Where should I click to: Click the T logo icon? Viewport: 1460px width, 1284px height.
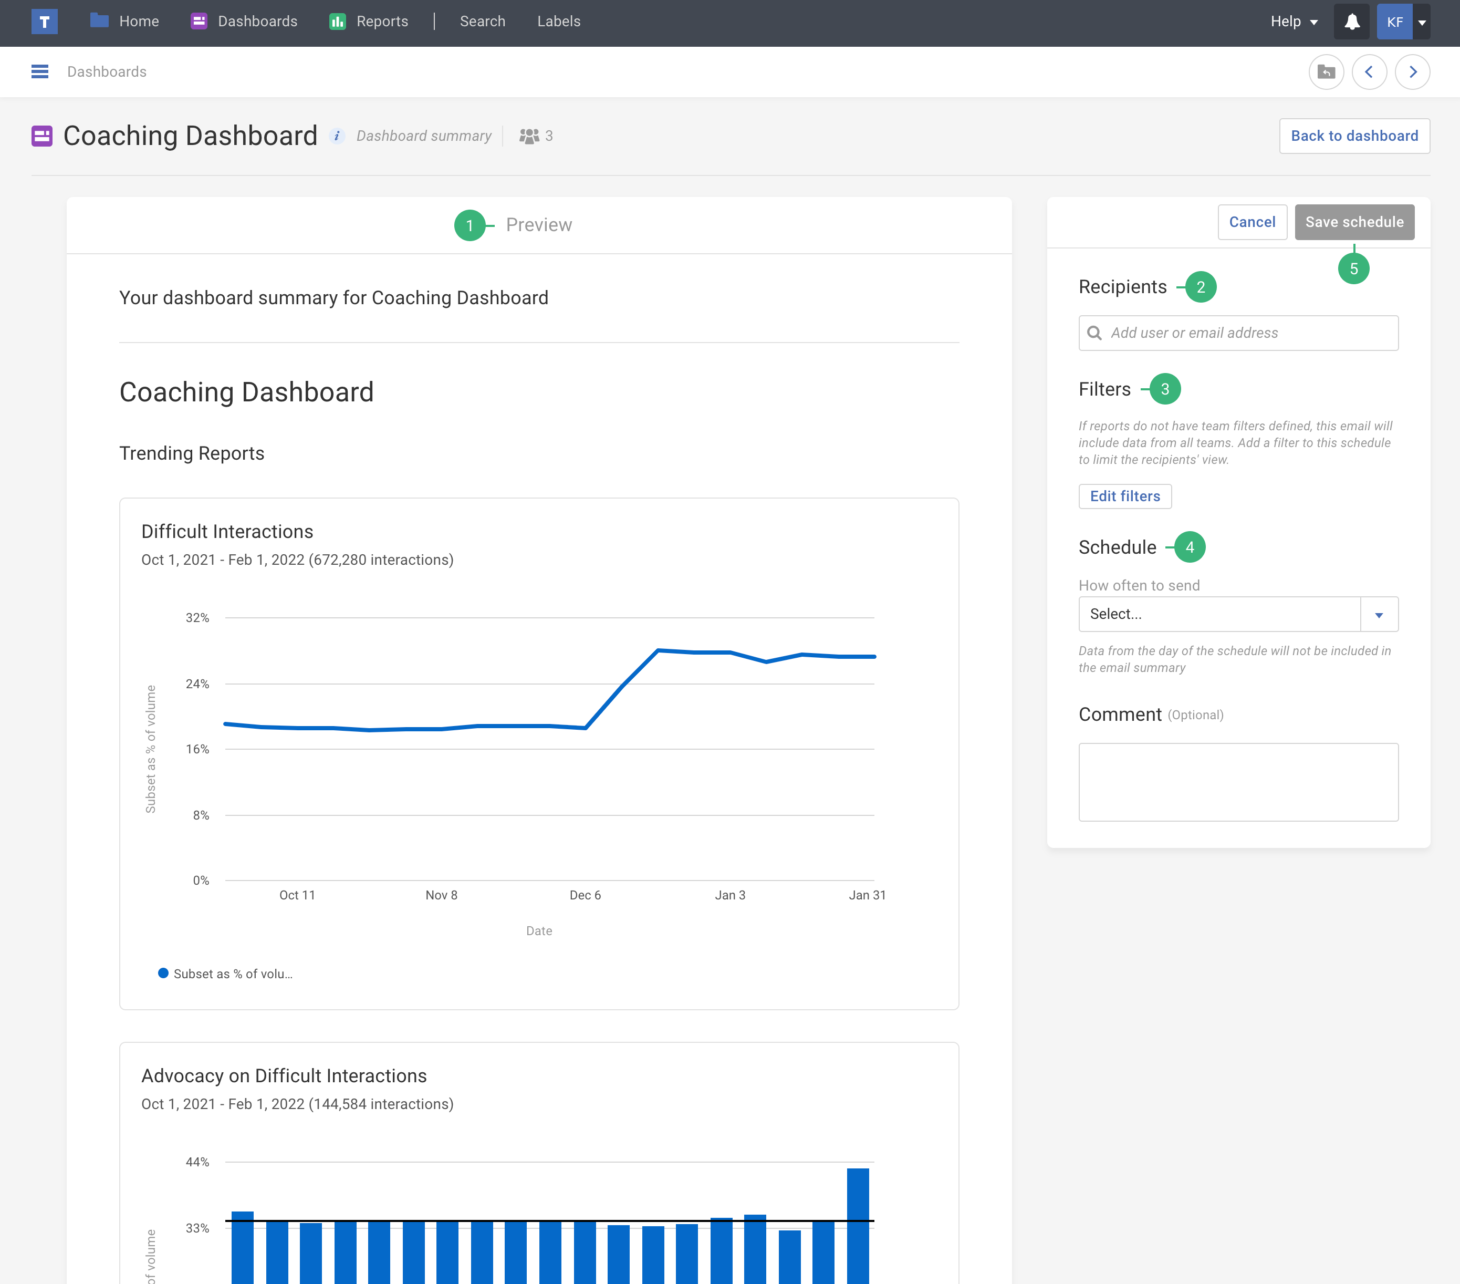pos(44,22)
